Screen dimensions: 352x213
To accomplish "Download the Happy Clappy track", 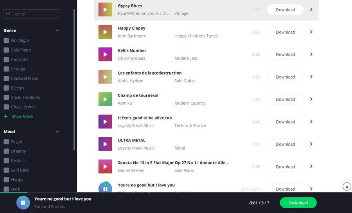I will pos(286,32).
